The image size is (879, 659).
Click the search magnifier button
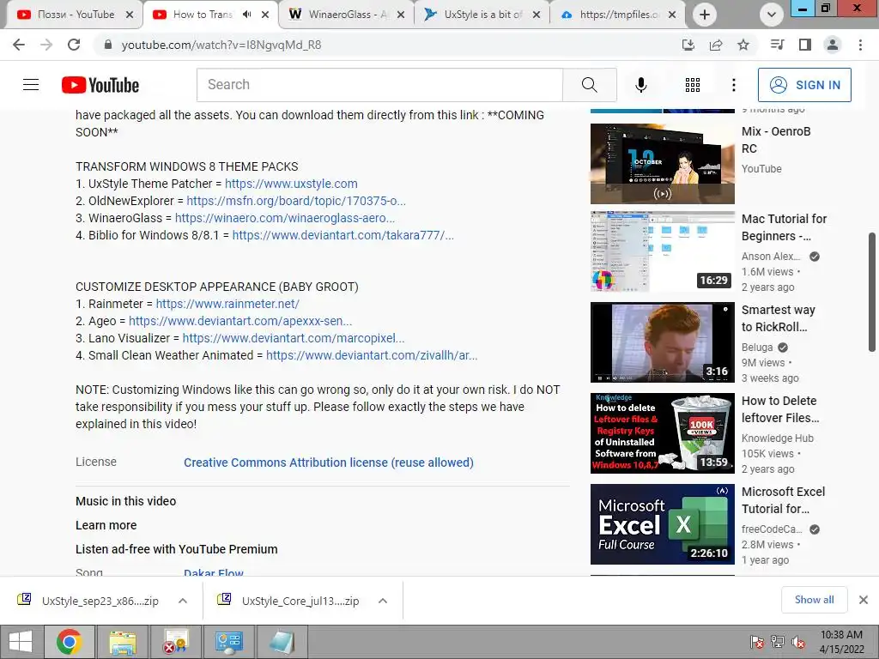pyautogui.click(x=590, y=85)
